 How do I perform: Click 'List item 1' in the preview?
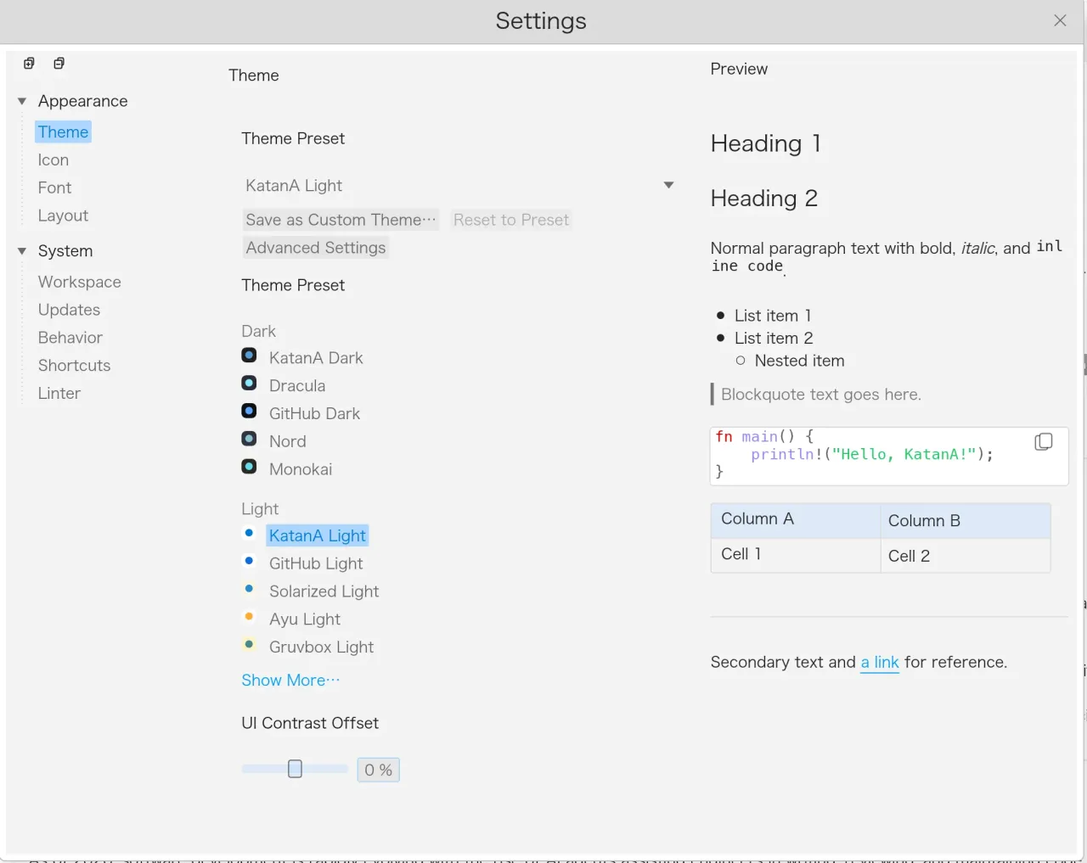click(x=773, y=316)
